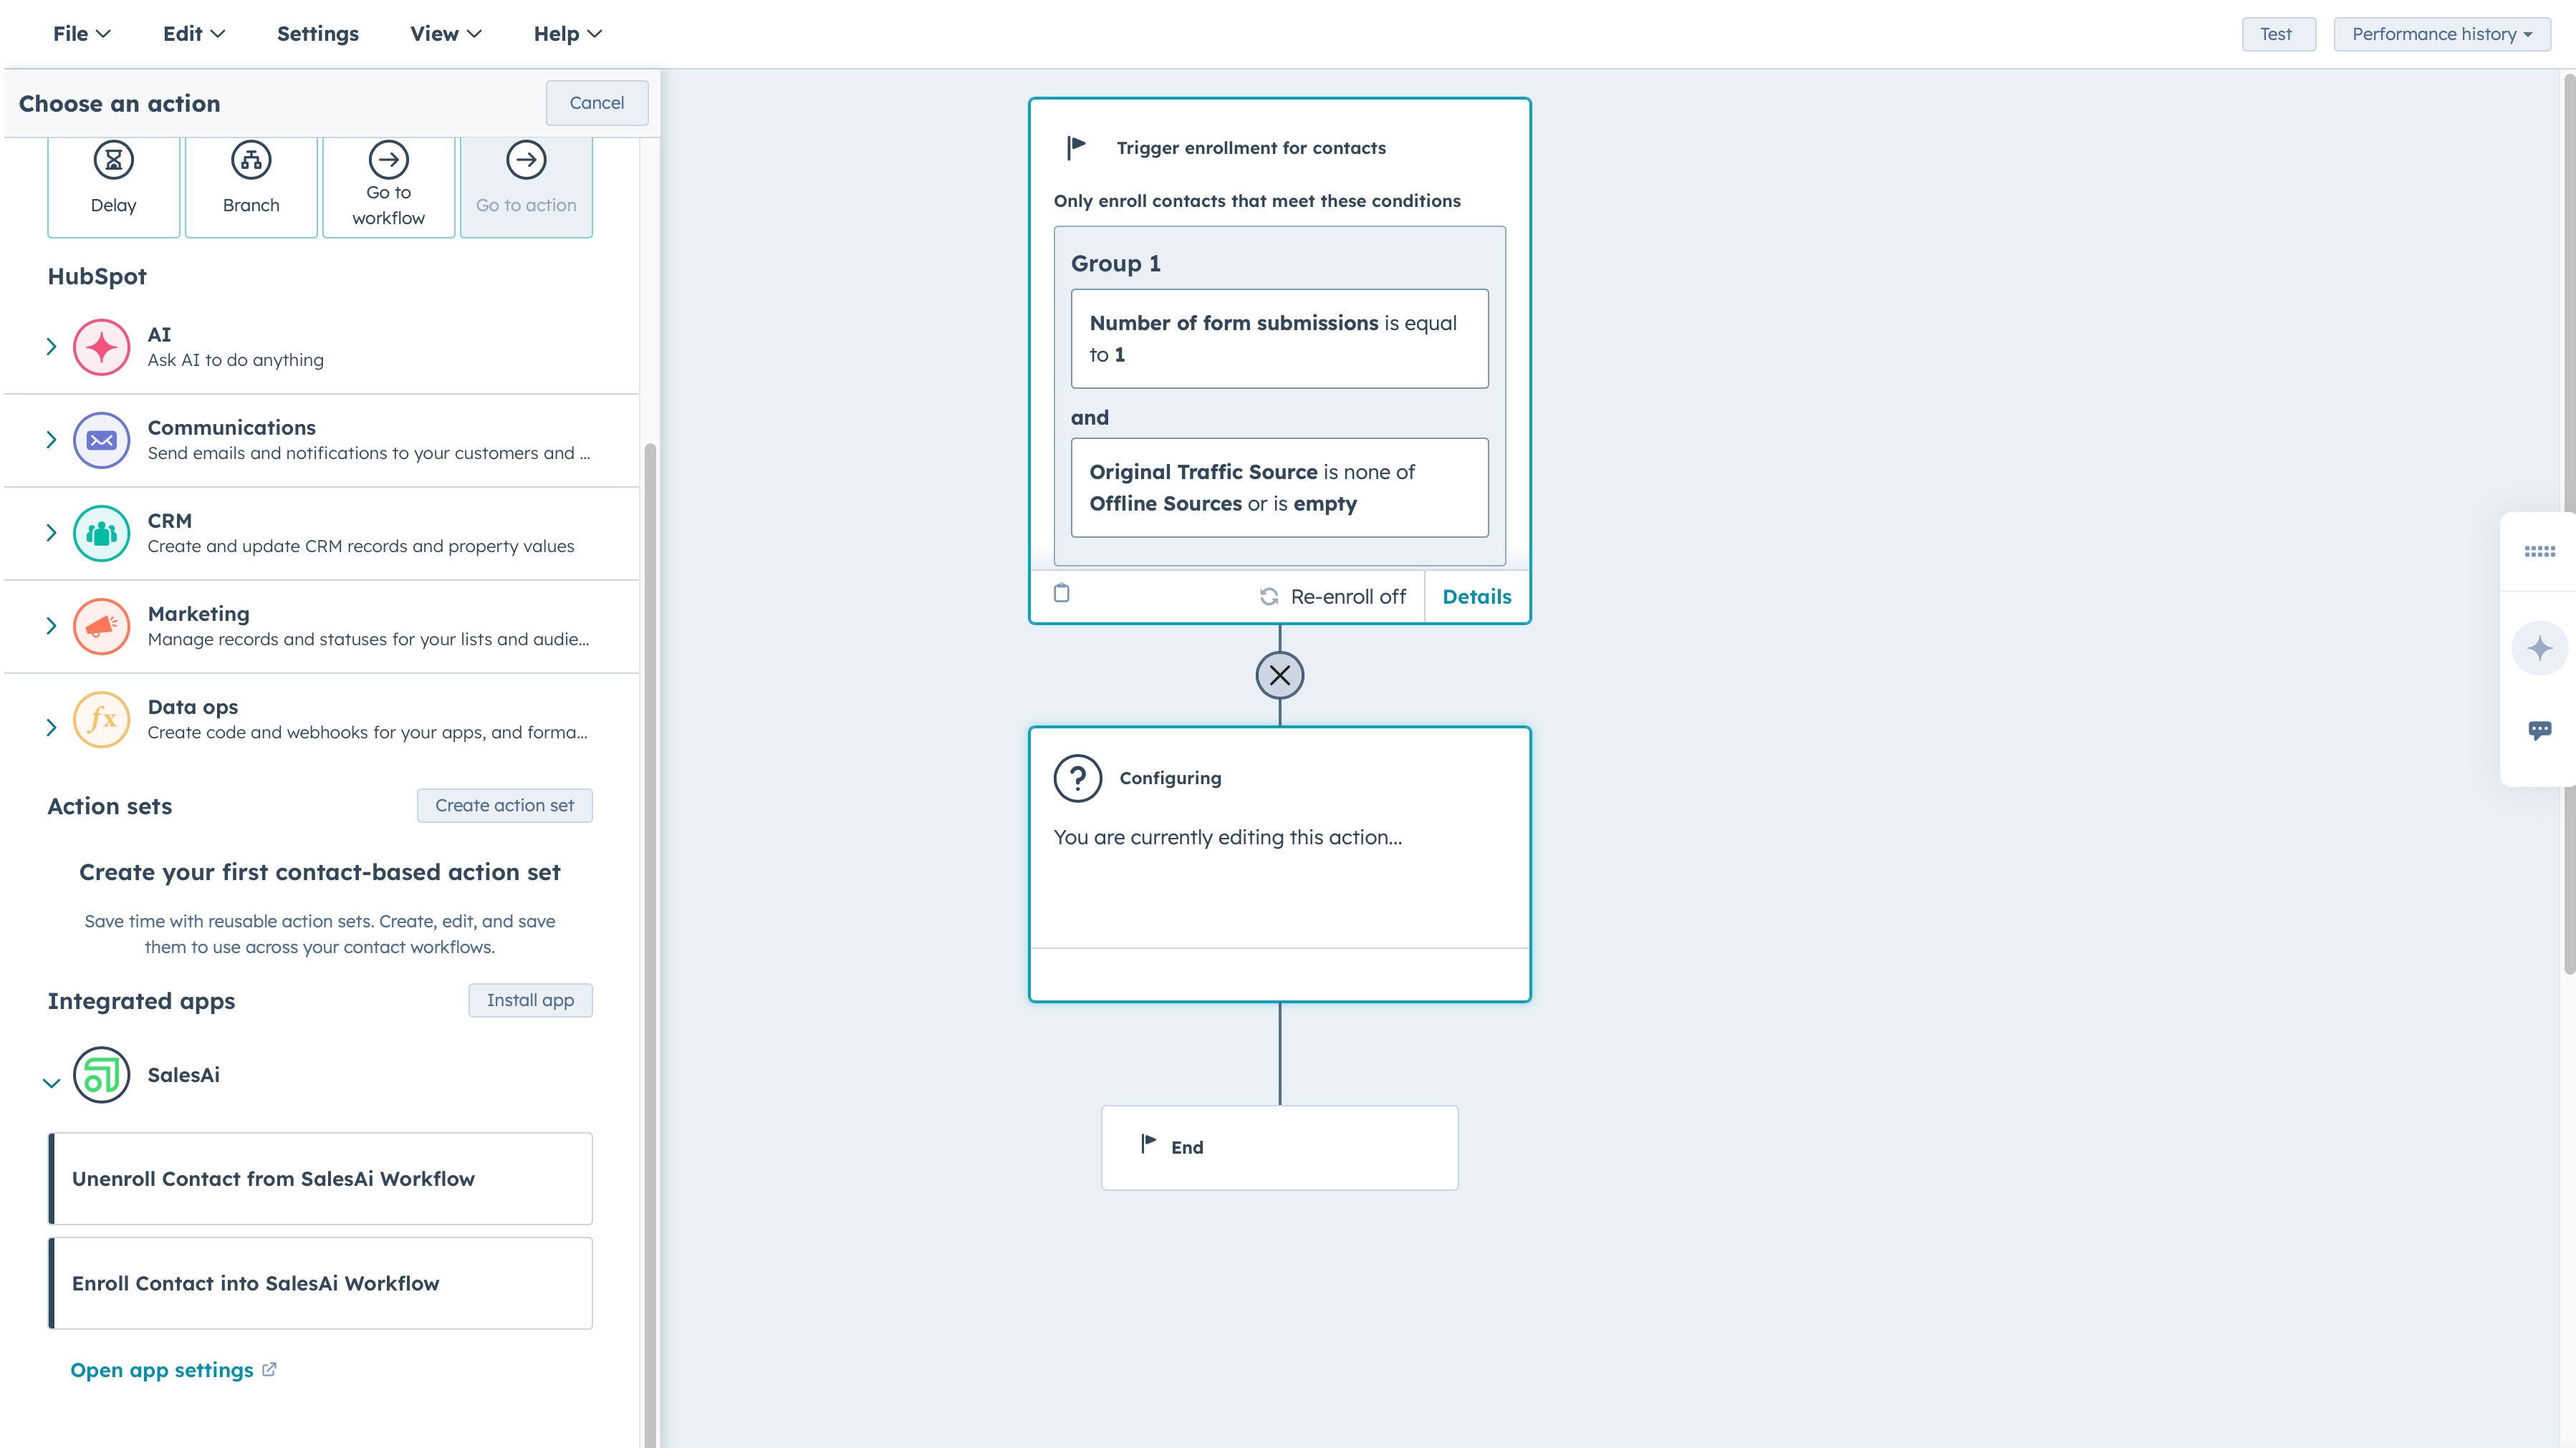Expand the Communications category

(51, 440)
